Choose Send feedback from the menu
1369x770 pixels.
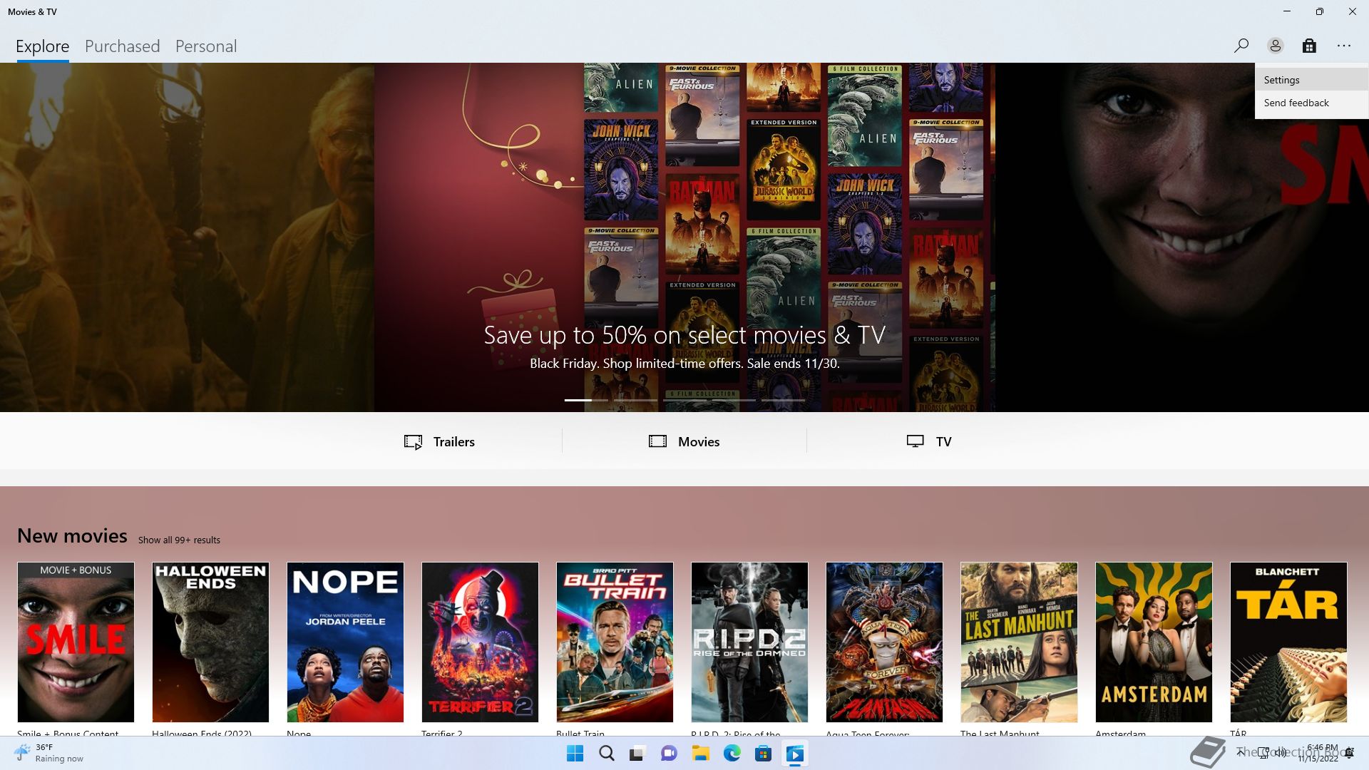[x=1311, y=103]
